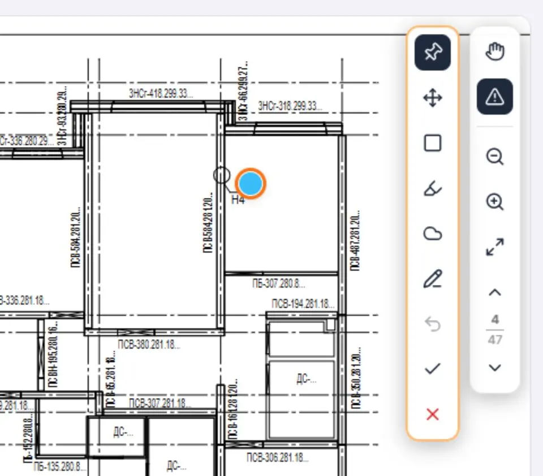Image resolution: width=543 pixels, height=476 pixels.
Task: Undo the last annotation
Action: [x=433, y=324]
